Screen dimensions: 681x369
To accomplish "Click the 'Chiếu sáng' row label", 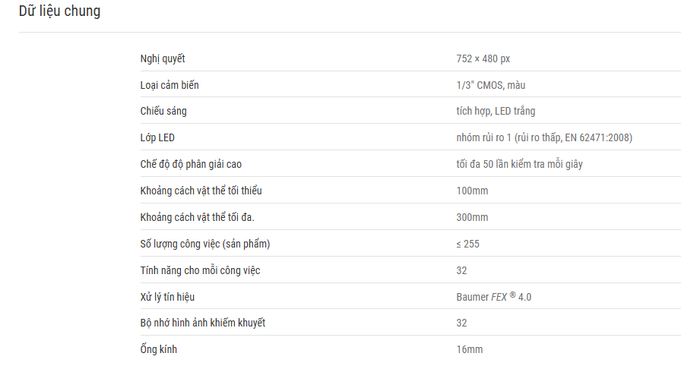I will click(x=163, y=111).
